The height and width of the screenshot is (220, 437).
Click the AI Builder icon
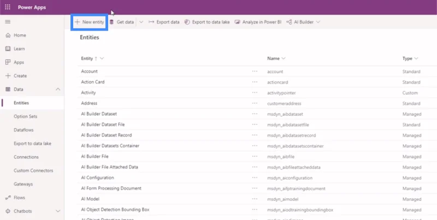[x=289, y=22]
